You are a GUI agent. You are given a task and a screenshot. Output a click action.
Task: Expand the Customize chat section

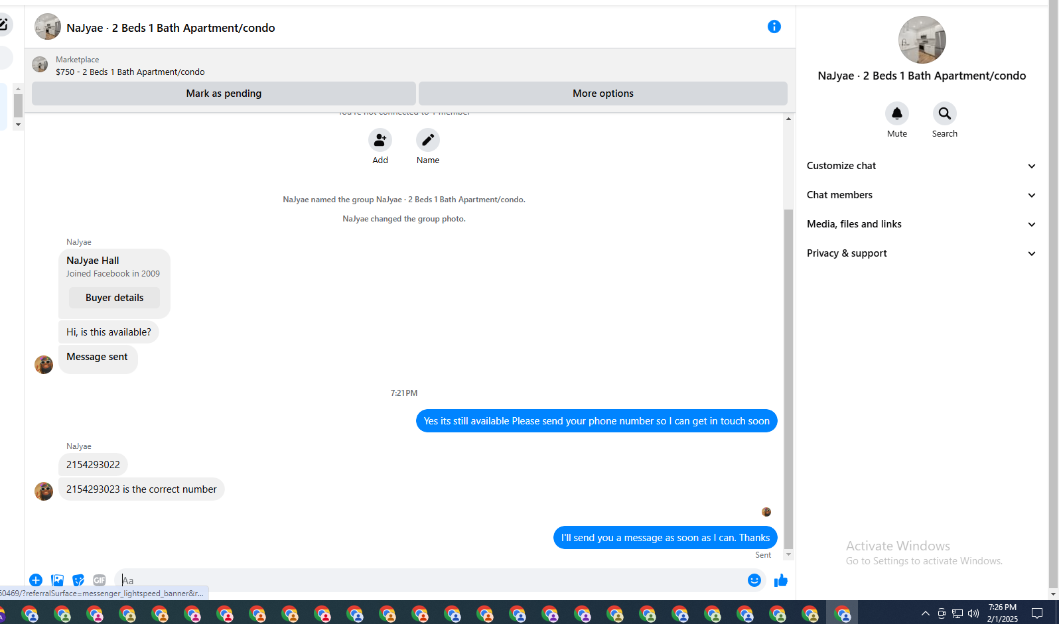(921, 166)
